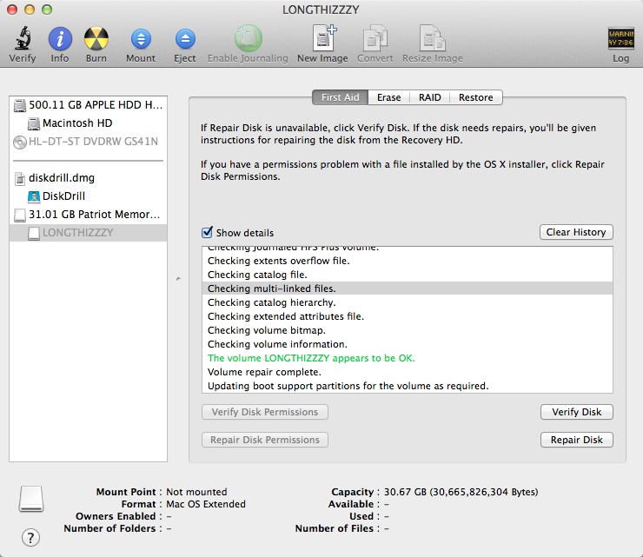The height and width of the screenshot is (557, 643).
Task: Click the Burn radiation icon
Action: pos(96,39)
